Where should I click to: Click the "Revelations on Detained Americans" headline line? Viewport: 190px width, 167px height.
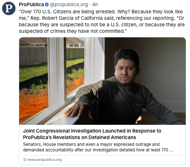[x=95, y=137]
